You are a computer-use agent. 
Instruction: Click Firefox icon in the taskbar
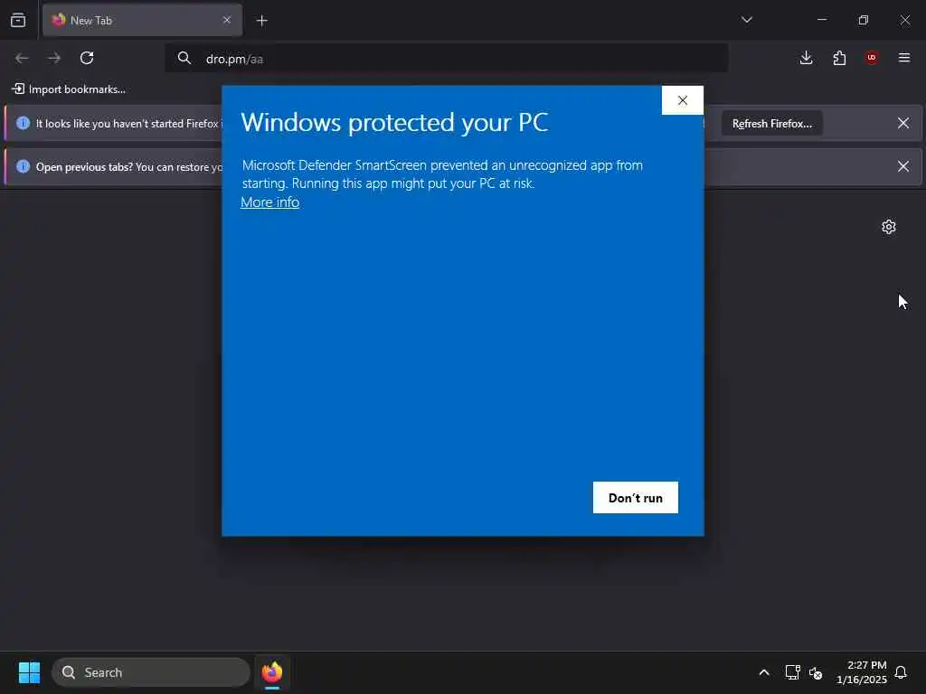pos(271,672)
